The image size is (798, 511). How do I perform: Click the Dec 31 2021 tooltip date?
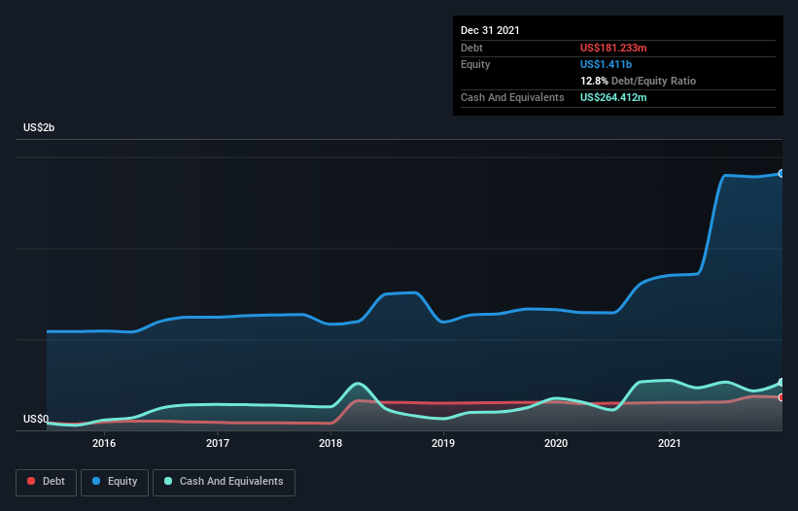pyautogui.click(x=490, y=30)
